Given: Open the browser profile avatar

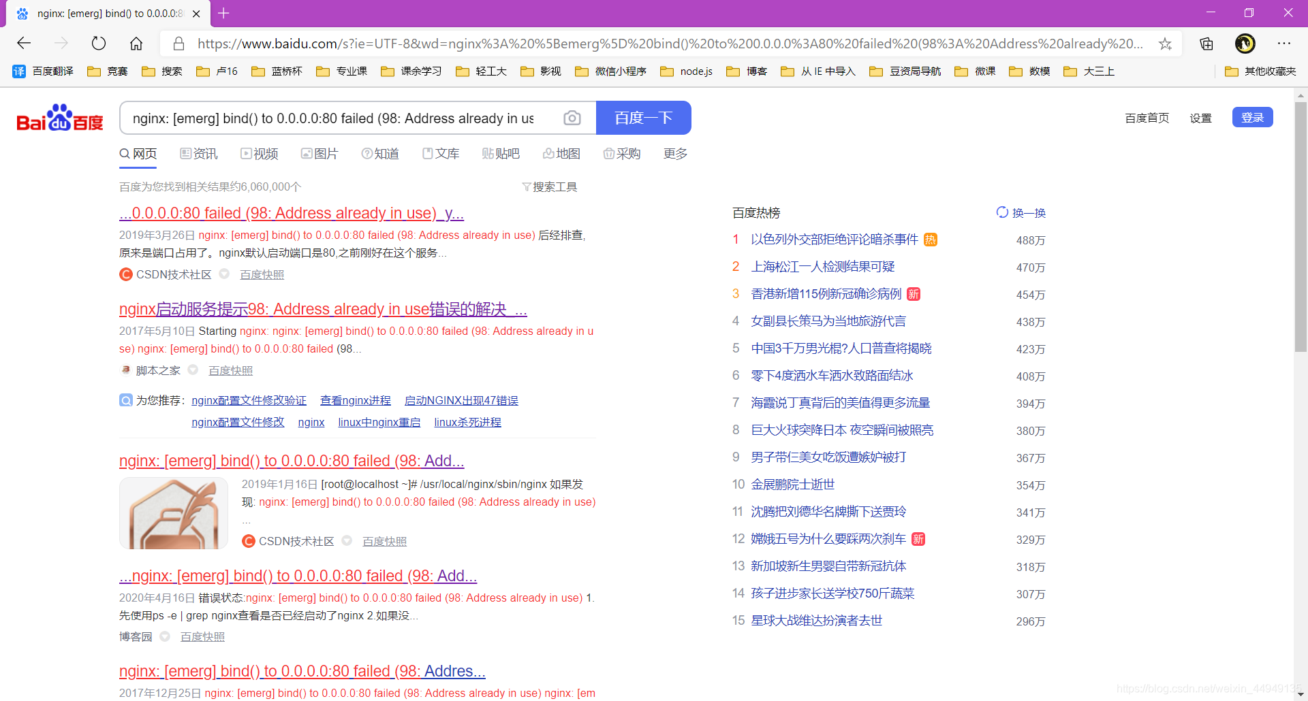Looking at the screenshot, I should tap(1245, 44).
